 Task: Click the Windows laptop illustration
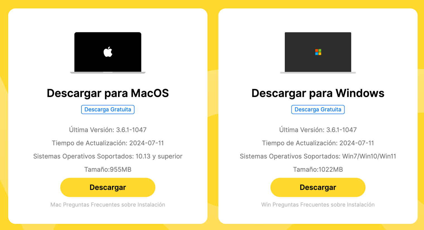tap(318, 53)
